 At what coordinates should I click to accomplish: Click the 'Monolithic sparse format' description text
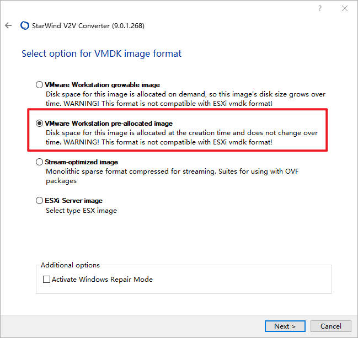click(172, 176)
